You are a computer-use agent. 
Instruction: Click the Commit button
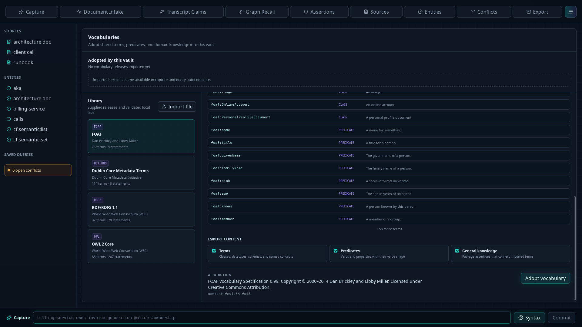(561, 318)
